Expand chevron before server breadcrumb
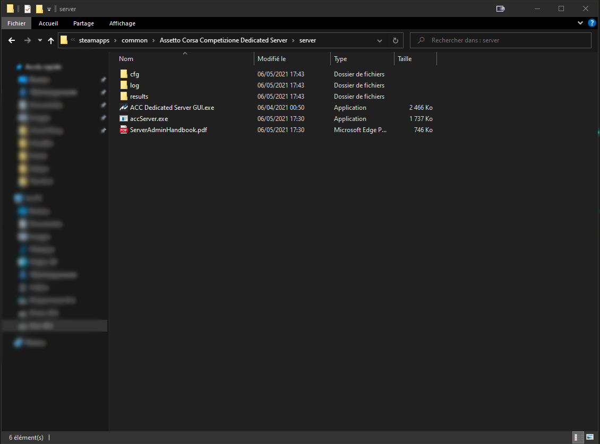The width and height of the screenshot is (600, 444). point(293,40)
